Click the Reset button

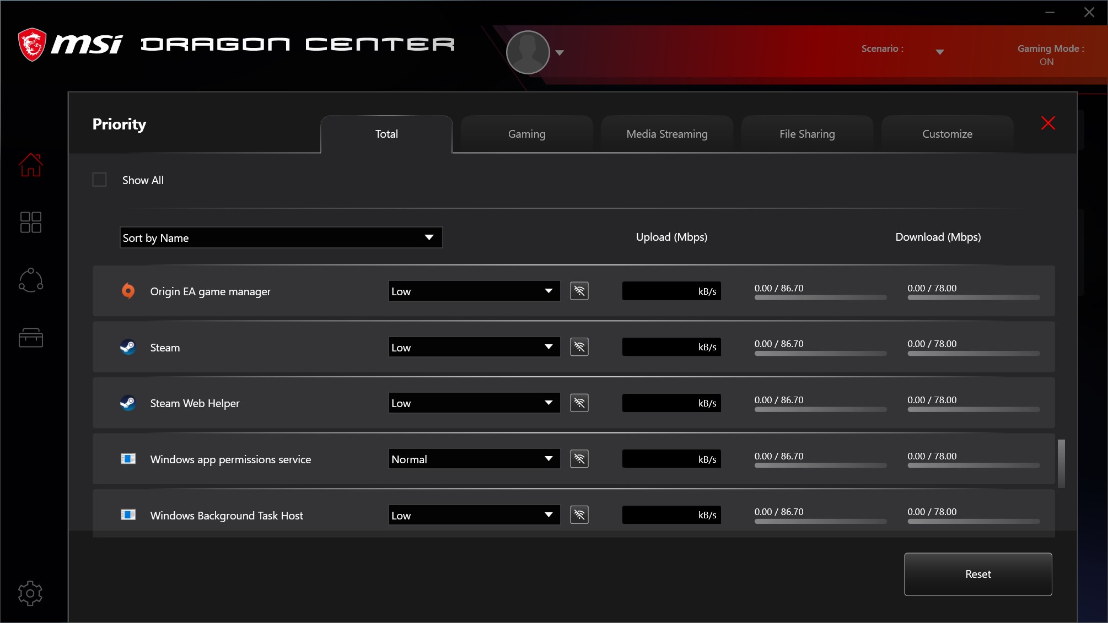point(978,574)
